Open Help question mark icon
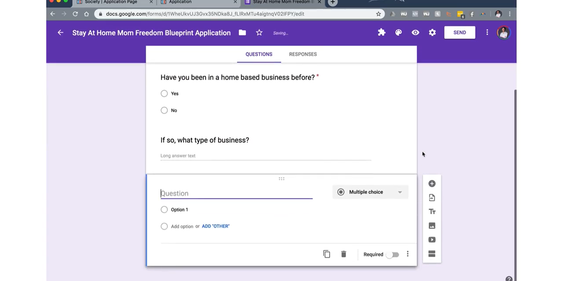The width and height of the screenshot is (563, 281). point(509,279)
